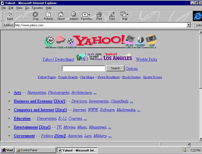Open the Movies subcategory link
Screen dimensions: 202x154
coord(69,127)
